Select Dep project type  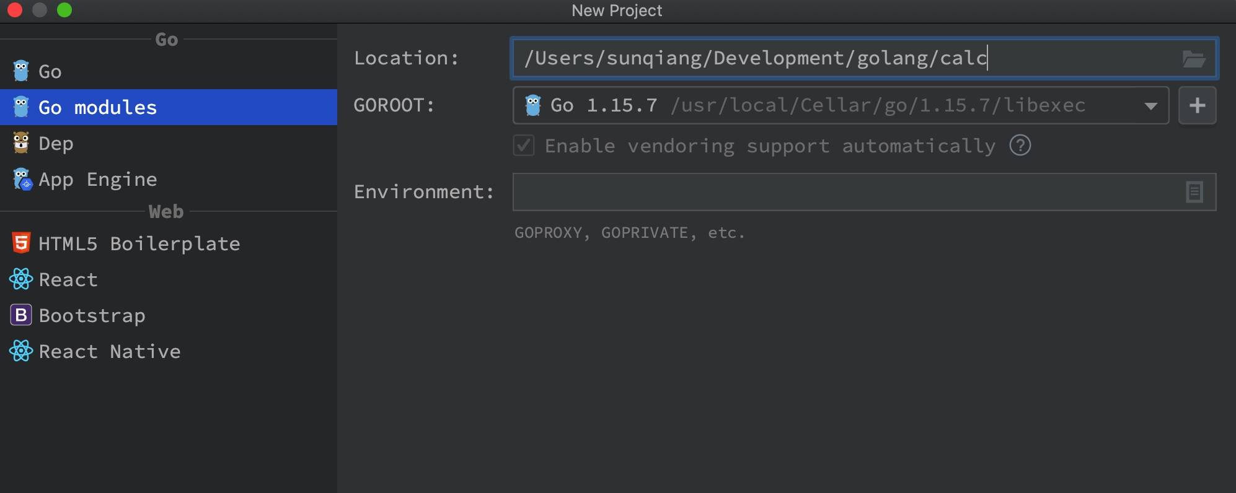[56, 143]
